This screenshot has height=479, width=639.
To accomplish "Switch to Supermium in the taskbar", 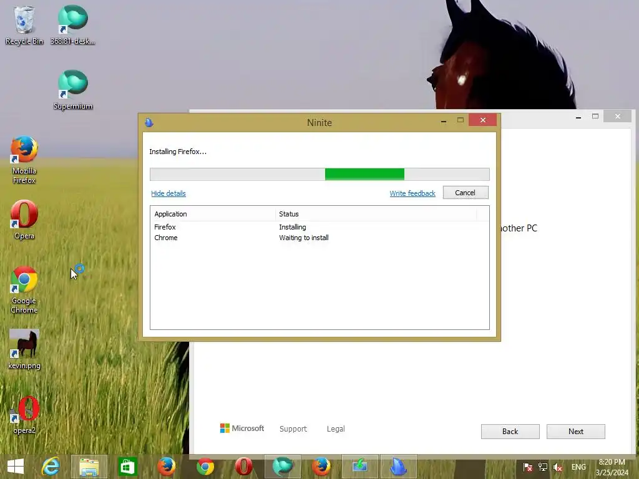I will tap(283, 467).
